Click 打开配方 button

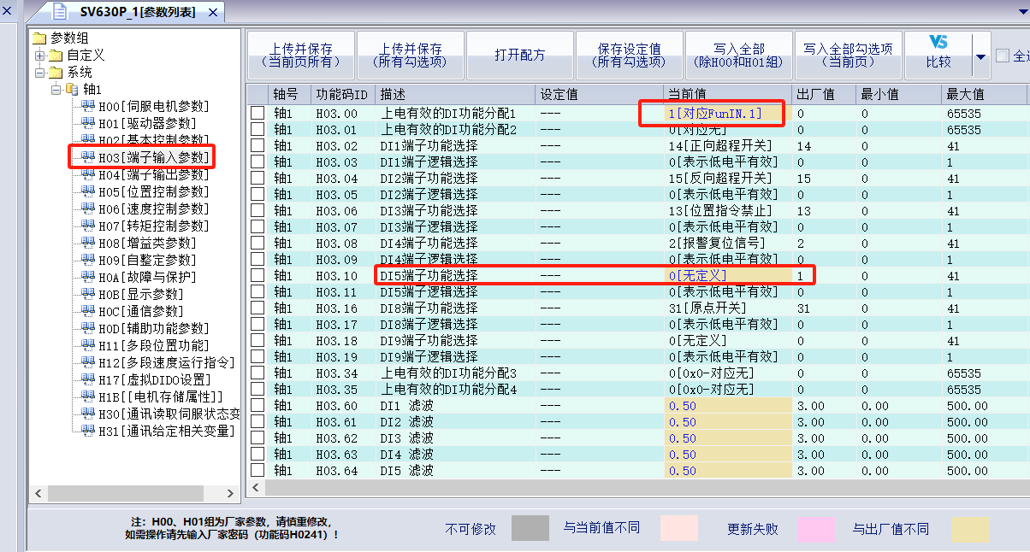tap(519, 56)
